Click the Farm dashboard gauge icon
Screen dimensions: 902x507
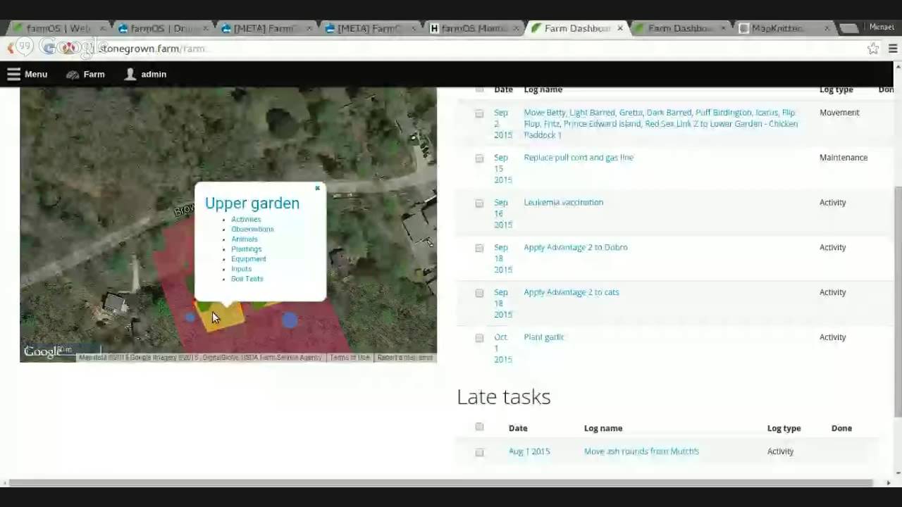tap(73, 75)
